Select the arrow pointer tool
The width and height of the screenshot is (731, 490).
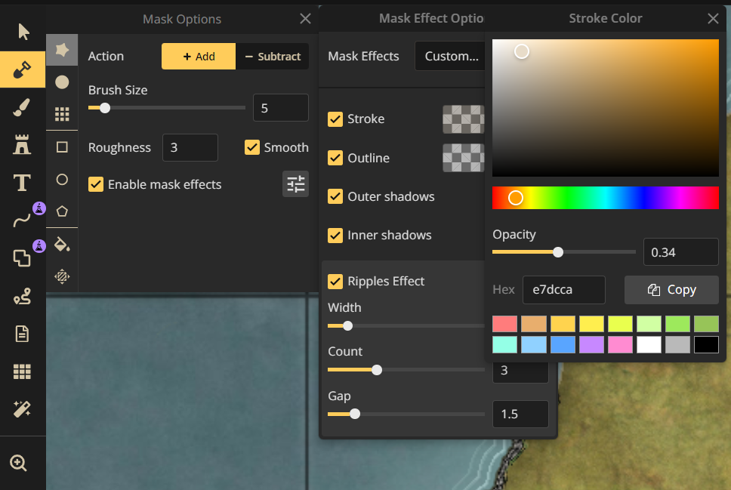[x=23, y=32]
